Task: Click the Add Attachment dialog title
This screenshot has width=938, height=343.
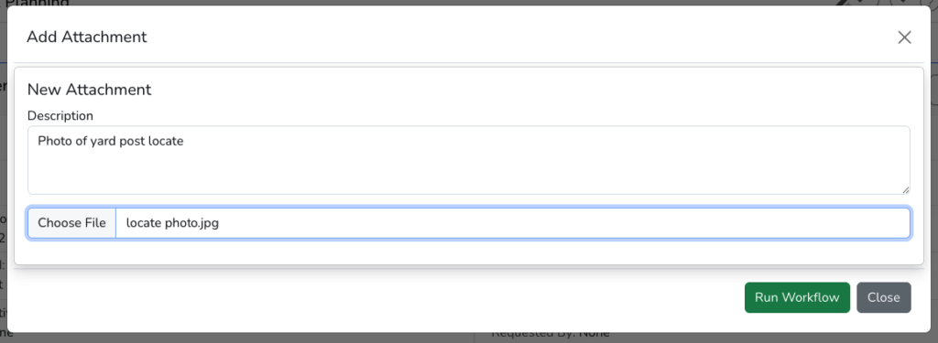Action: pos(87,38)
